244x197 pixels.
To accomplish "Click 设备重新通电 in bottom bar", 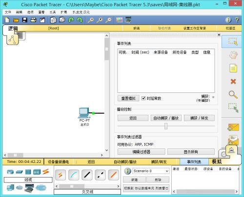I will pyautogui.click(x=58, y=161).
